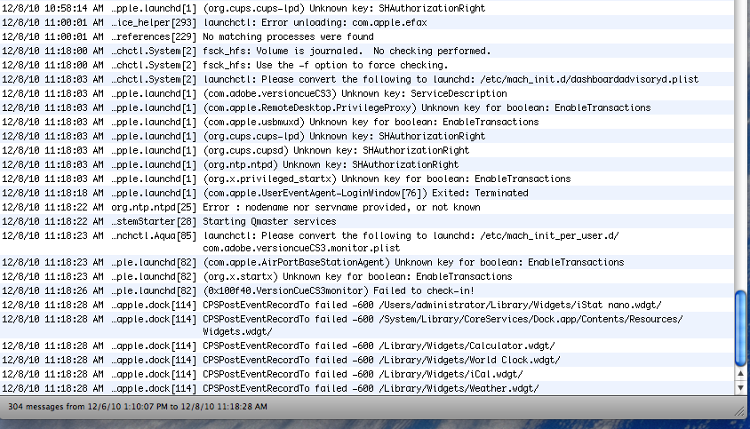Select the org.cups.cupsd SHAuthorizationRight row
This screenshot has width=750, height=429.
(367, 150)
